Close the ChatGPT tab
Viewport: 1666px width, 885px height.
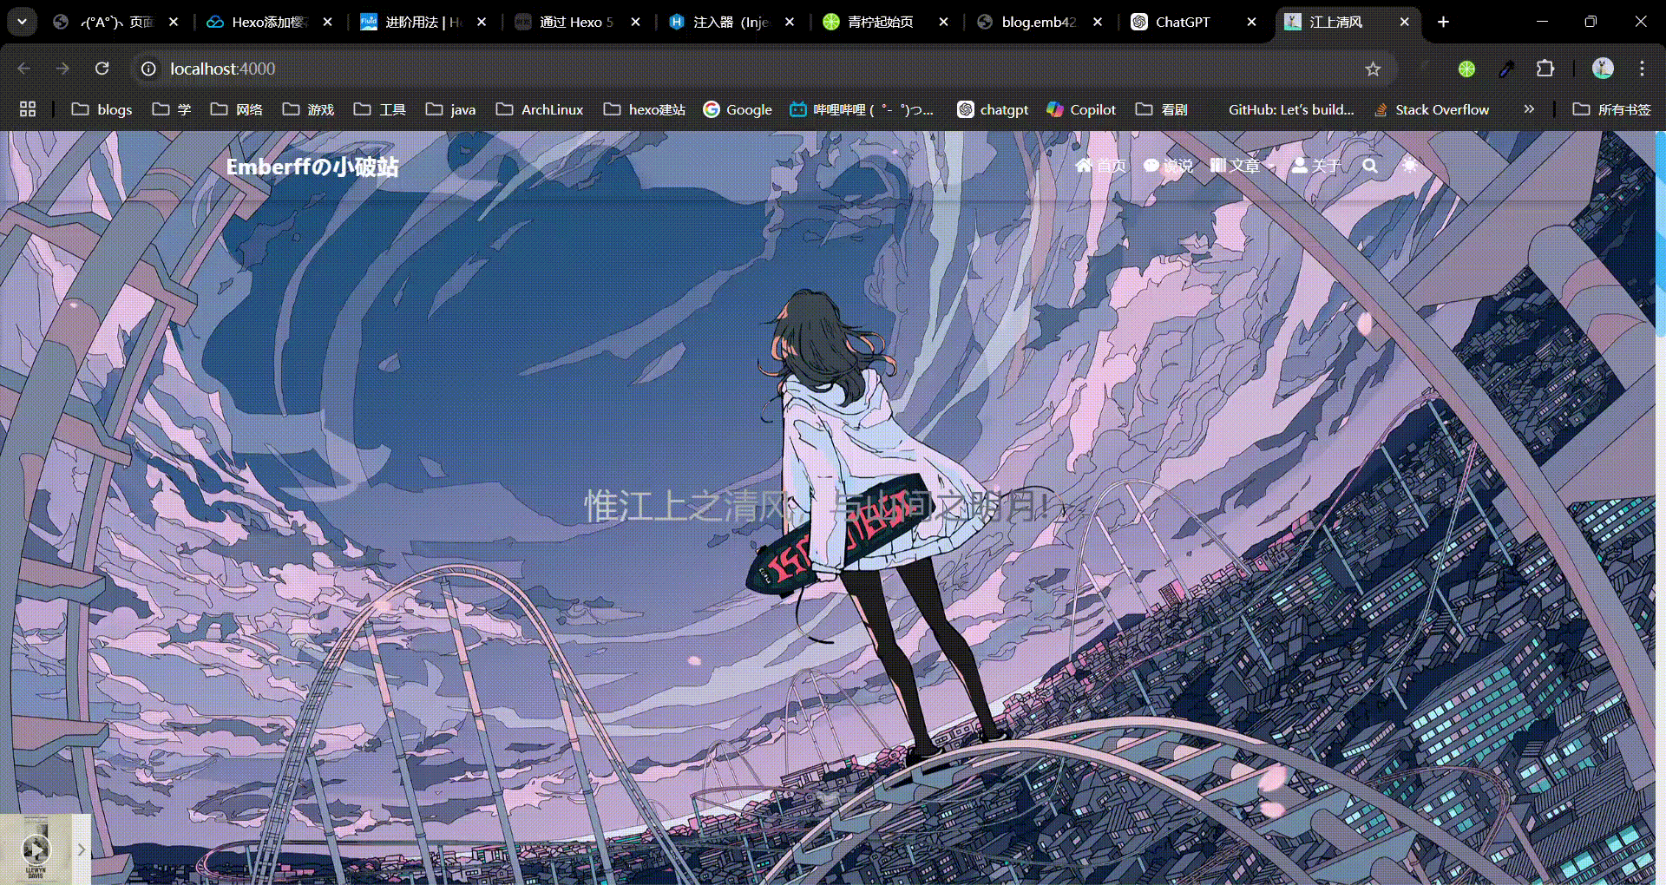click(1251, 22)
